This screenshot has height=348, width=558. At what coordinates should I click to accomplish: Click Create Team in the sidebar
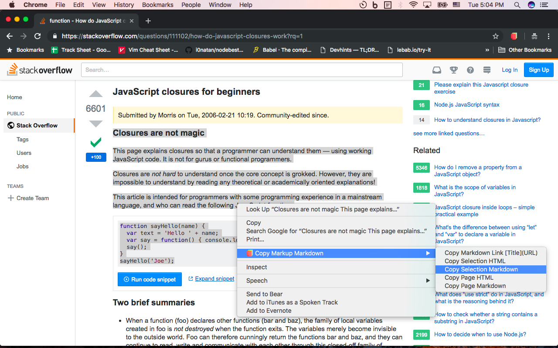[x=28, y=198]
